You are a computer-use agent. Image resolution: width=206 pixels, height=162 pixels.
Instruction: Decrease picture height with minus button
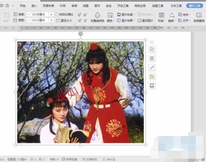(x=29, y=14)
